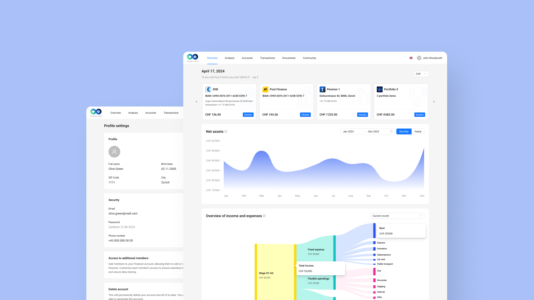Open Details for the Pension 1 account
Screen dimensions: 534x300
pos(362,115)
